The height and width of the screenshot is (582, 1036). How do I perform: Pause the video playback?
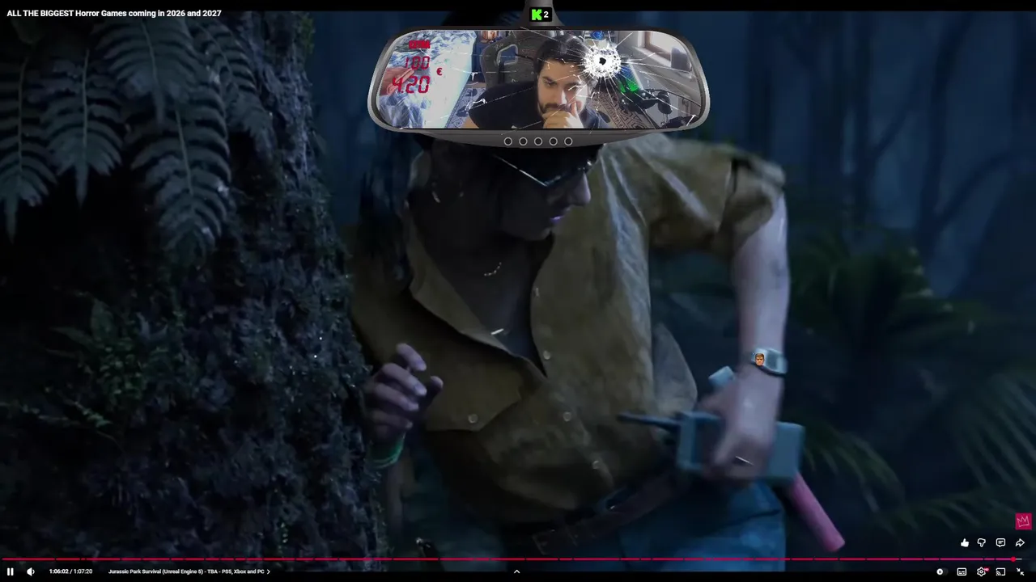pyautogui.click(x=11, y=571)
